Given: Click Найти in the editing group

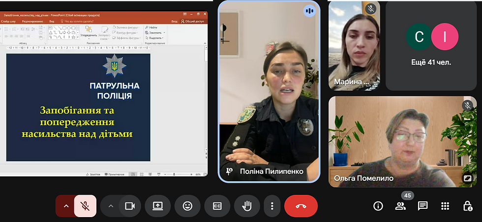Looking at the screenshot, I should [151, 27].
